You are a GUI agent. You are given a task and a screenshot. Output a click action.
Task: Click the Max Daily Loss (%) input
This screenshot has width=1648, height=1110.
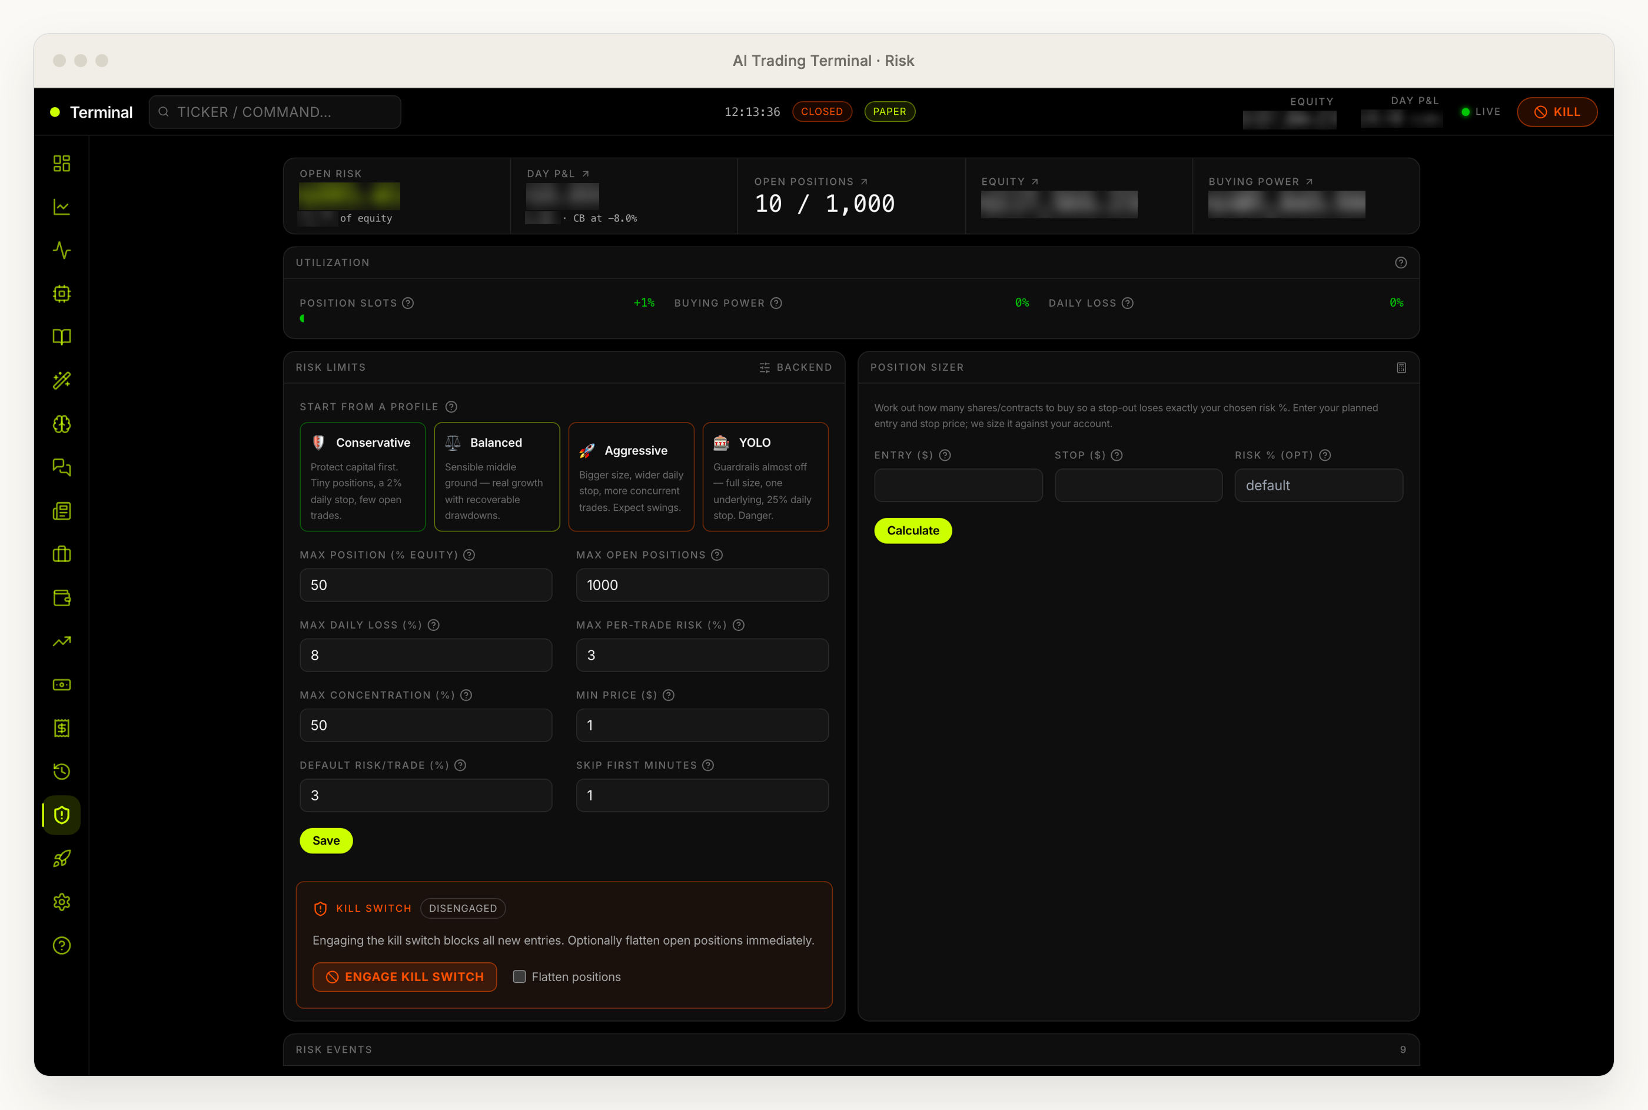pos(426,656)
